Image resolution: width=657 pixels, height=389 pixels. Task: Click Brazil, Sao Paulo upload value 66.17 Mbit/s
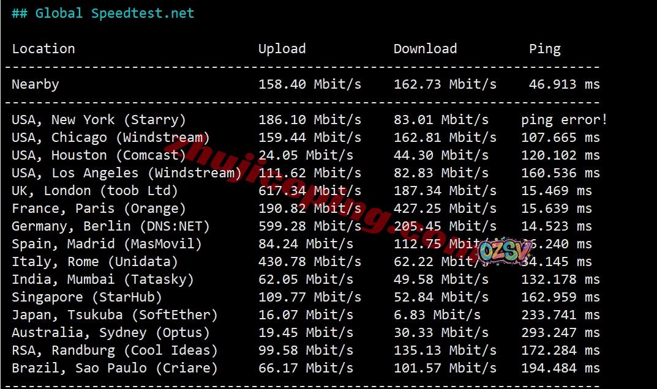point(306,368)
